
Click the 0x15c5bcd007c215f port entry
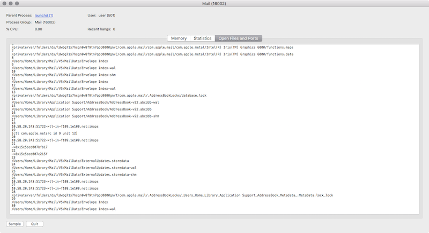pyautogui.click(x=30, y=154)
